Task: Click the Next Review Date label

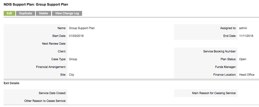Action: click(54, 44)
